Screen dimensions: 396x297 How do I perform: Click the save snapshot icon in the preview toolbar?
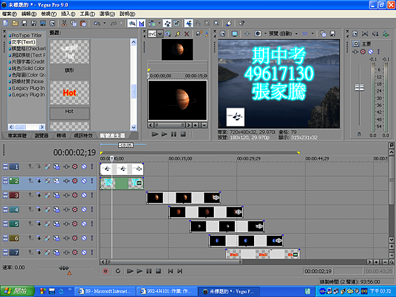pyautogui.click(x=333, y=34)
